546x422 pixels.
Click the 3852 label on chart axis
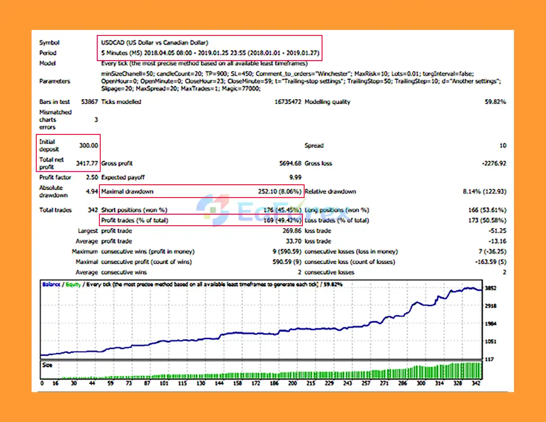491,288
